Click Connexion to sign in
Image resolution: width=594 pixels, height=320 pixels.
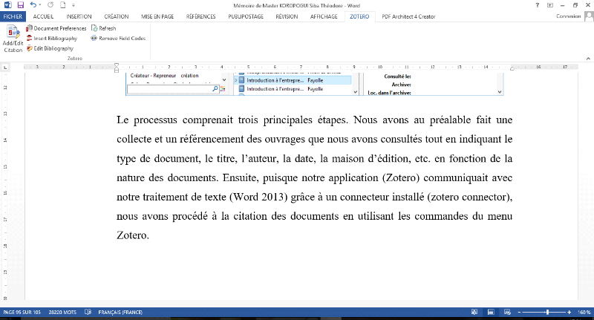coord(567,16)
